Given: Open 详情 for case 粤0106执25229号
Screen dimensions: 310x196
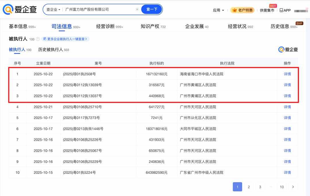Looking at the screenshot, I should coord(287,162).
